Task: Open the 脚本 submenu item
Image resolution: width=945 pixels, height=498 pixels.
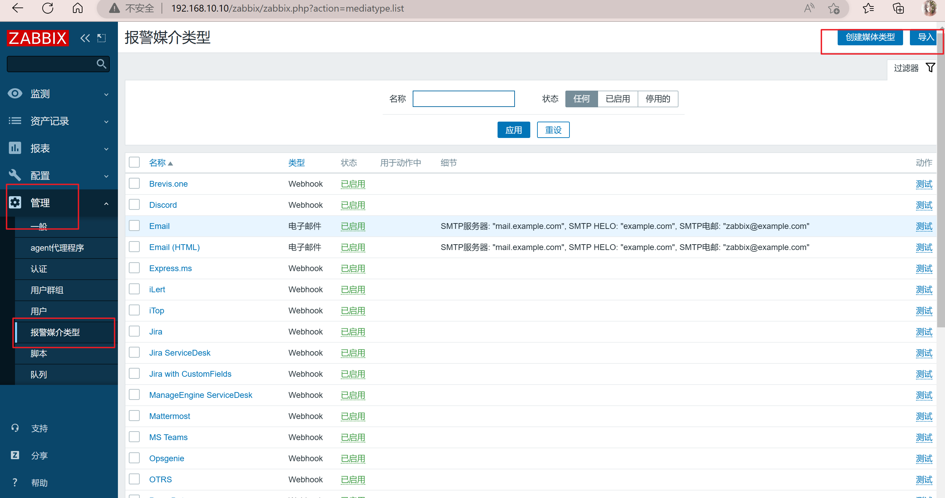Action: pyautogui.click(x=66, y=354)
